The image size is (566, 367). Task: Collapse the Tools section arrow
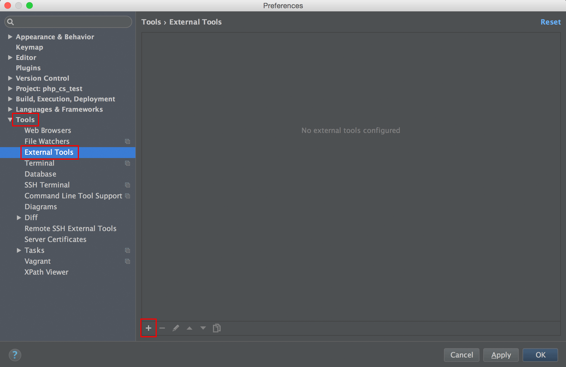coord(10,120)
